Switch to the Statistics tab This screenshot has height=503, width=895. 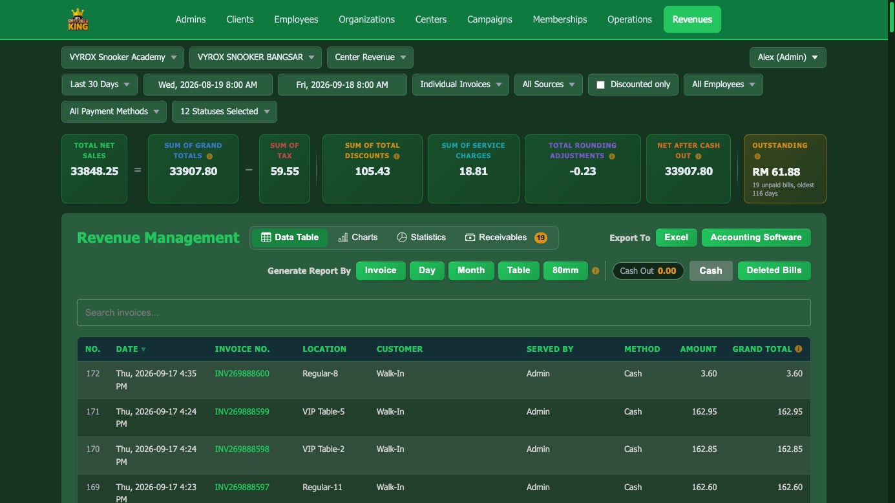(421, 238)
